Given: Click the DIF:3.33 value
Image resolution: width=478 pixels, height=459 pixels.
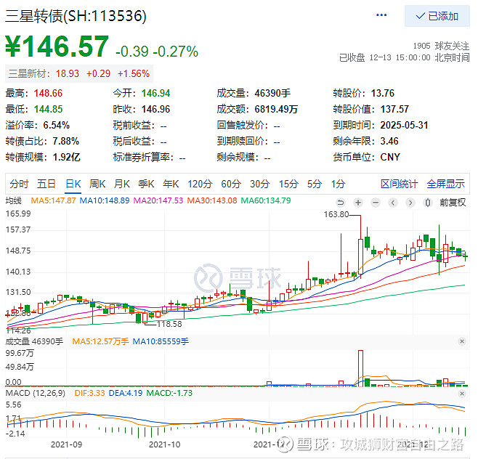Looking at the screenshot, I should (89, 393).
